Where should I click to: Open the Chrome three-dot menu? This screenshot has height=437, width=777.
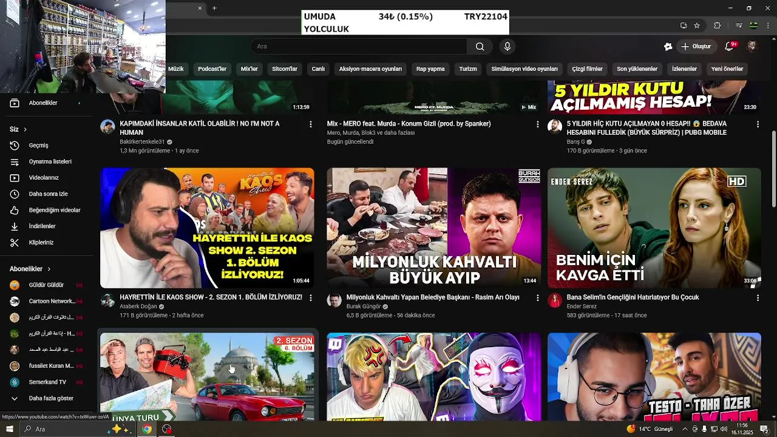tap(768, 25)
